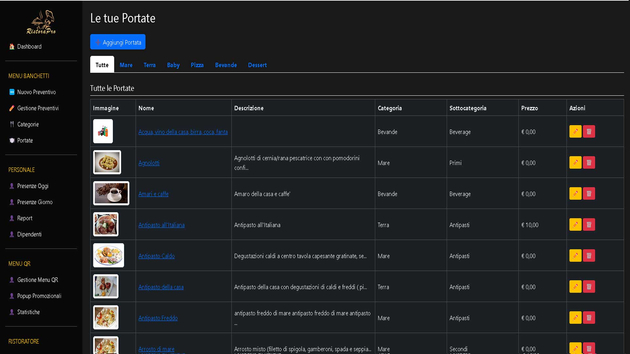Edit the Agnolotti row with pencil icon
This screenshot has height=354, width=630.
pyautogui.click(x=575, y=163)
